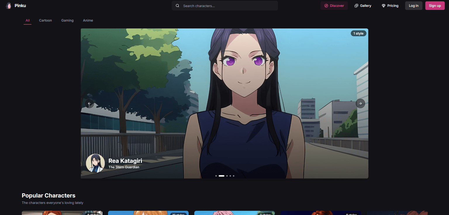Click the previous carousel arrow
This screenshot has width=449, height=215.
(89, 103)
